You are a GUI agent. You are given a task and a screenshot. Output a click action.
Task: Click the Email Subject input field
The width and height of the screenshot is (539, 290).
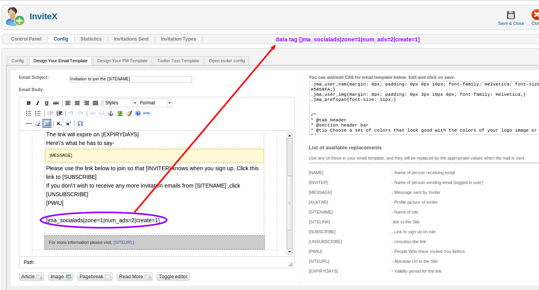[131, 79]
